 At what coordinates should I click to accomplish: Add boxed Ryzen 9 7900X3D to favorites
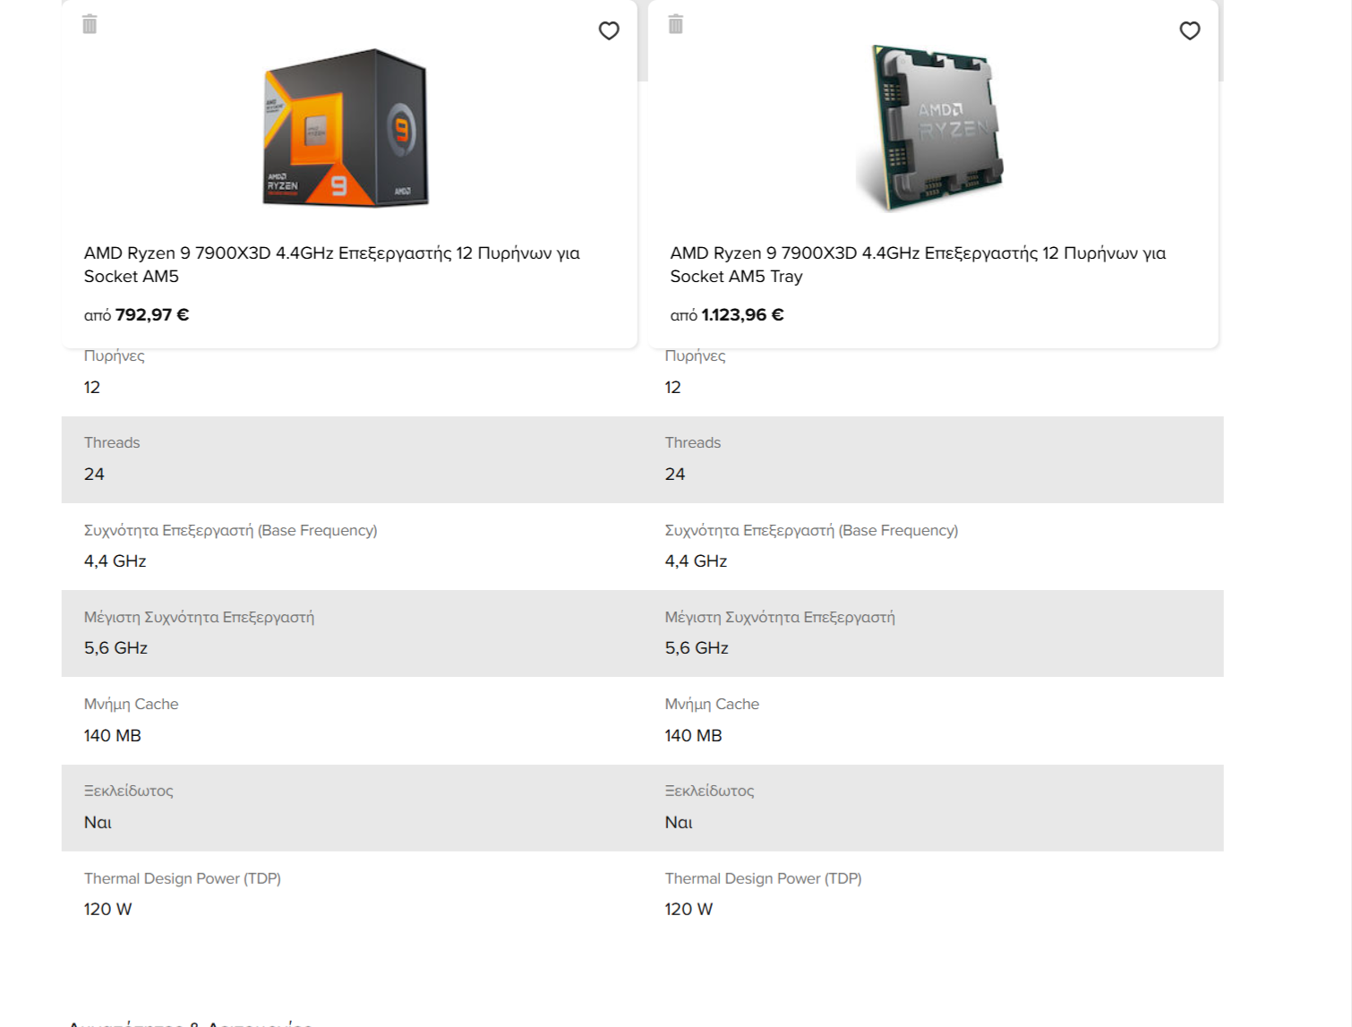[x=609, y=30]
